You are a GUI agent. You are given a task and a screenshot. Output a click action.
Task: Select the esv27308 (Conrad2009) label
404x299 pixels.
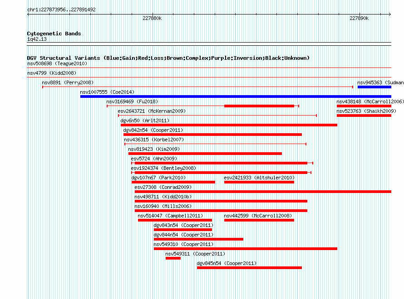tap(163, 187)
